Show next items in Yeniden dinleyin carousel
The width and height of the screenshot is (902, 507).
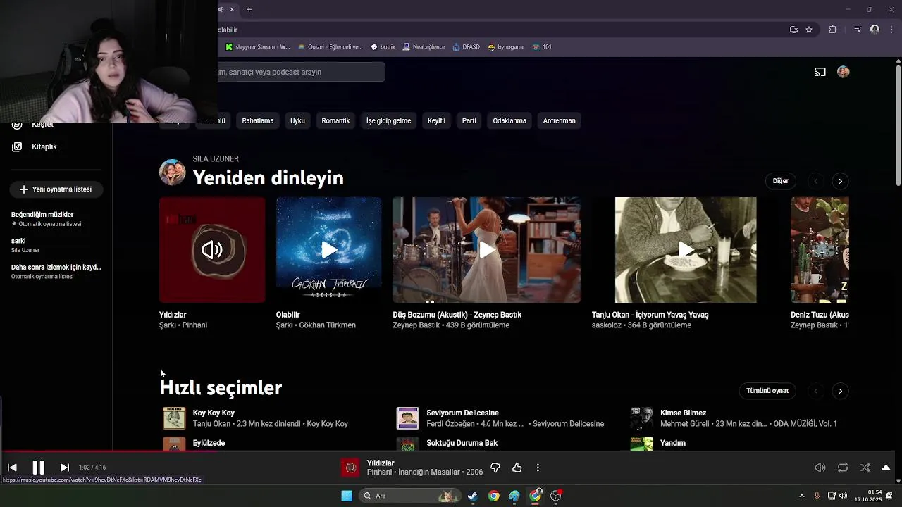pyautogui.click(x=840, y=181)
